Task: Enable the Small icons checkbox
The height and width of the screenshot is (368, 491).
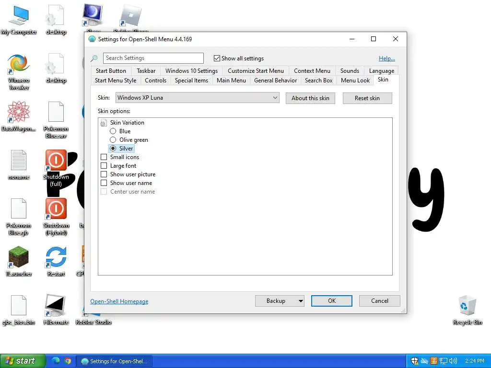Action: [104, 157]
